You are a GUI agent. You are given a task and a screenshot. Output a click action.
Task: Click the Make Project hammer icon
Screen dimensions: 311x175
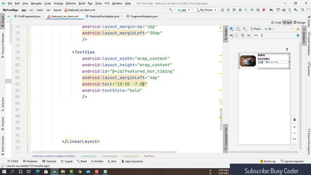pyautogui.click(x=171, y=10)
